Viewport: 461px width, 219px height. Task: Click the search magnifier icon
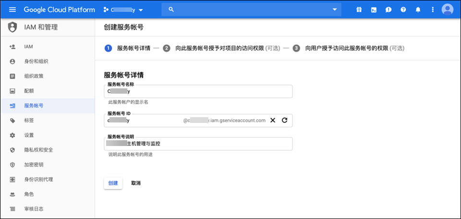tap(171, 10)
